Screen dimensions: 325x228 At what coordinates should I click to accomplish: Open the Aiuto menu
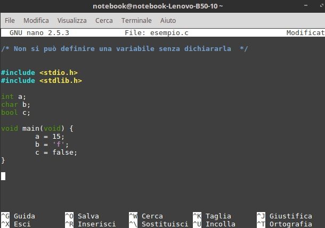(x=168, y=21)
